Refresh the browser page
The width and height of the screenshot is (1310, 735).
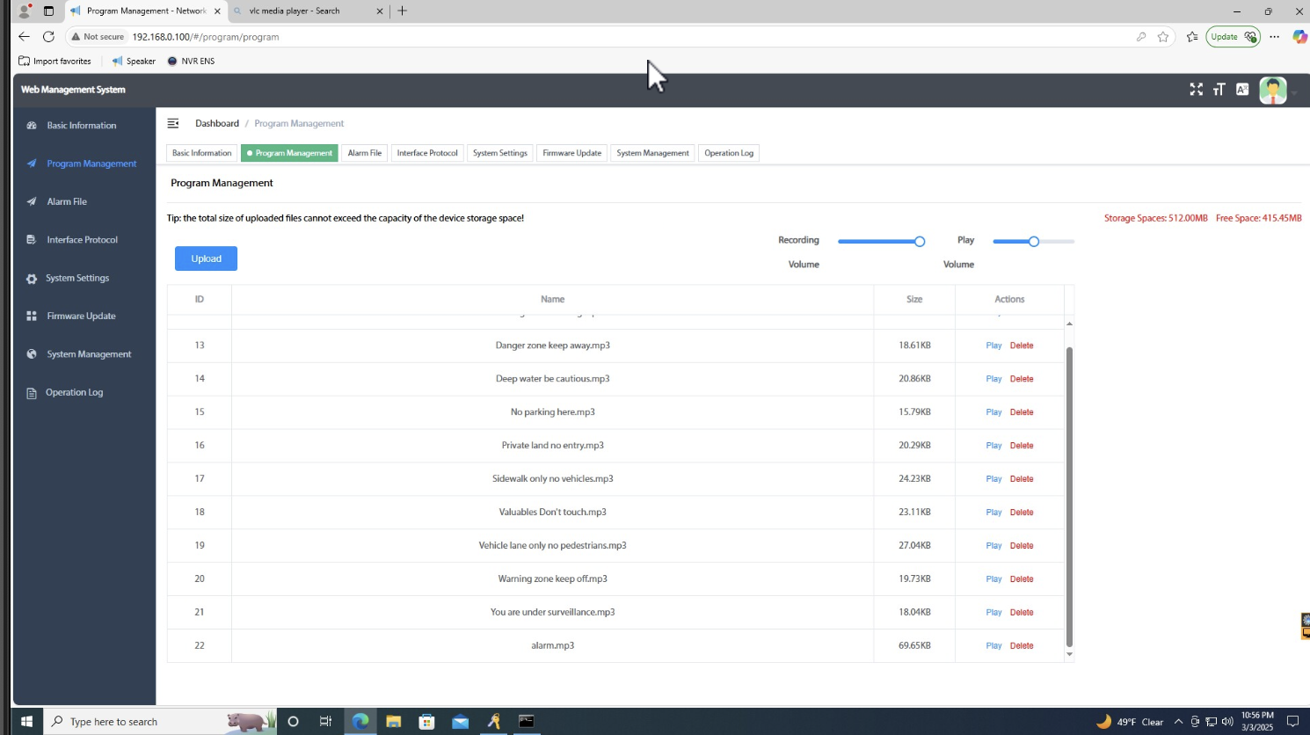[48, 37]
